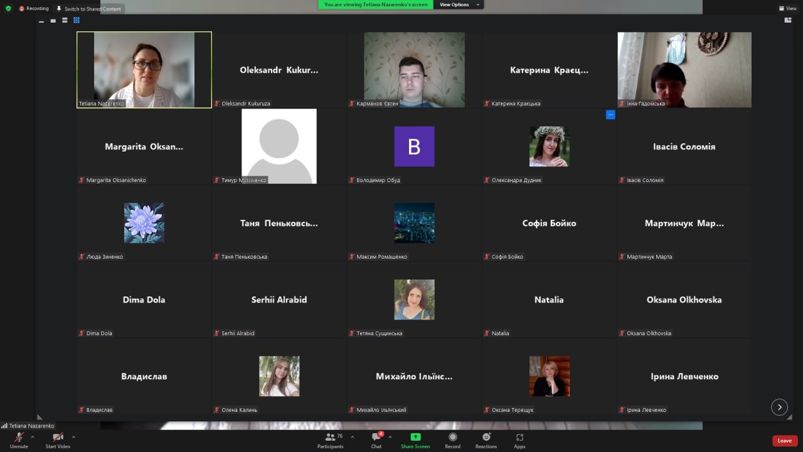Start recording with the Record button
This screenshot has height=452, width=803.
tap(452, 440)
